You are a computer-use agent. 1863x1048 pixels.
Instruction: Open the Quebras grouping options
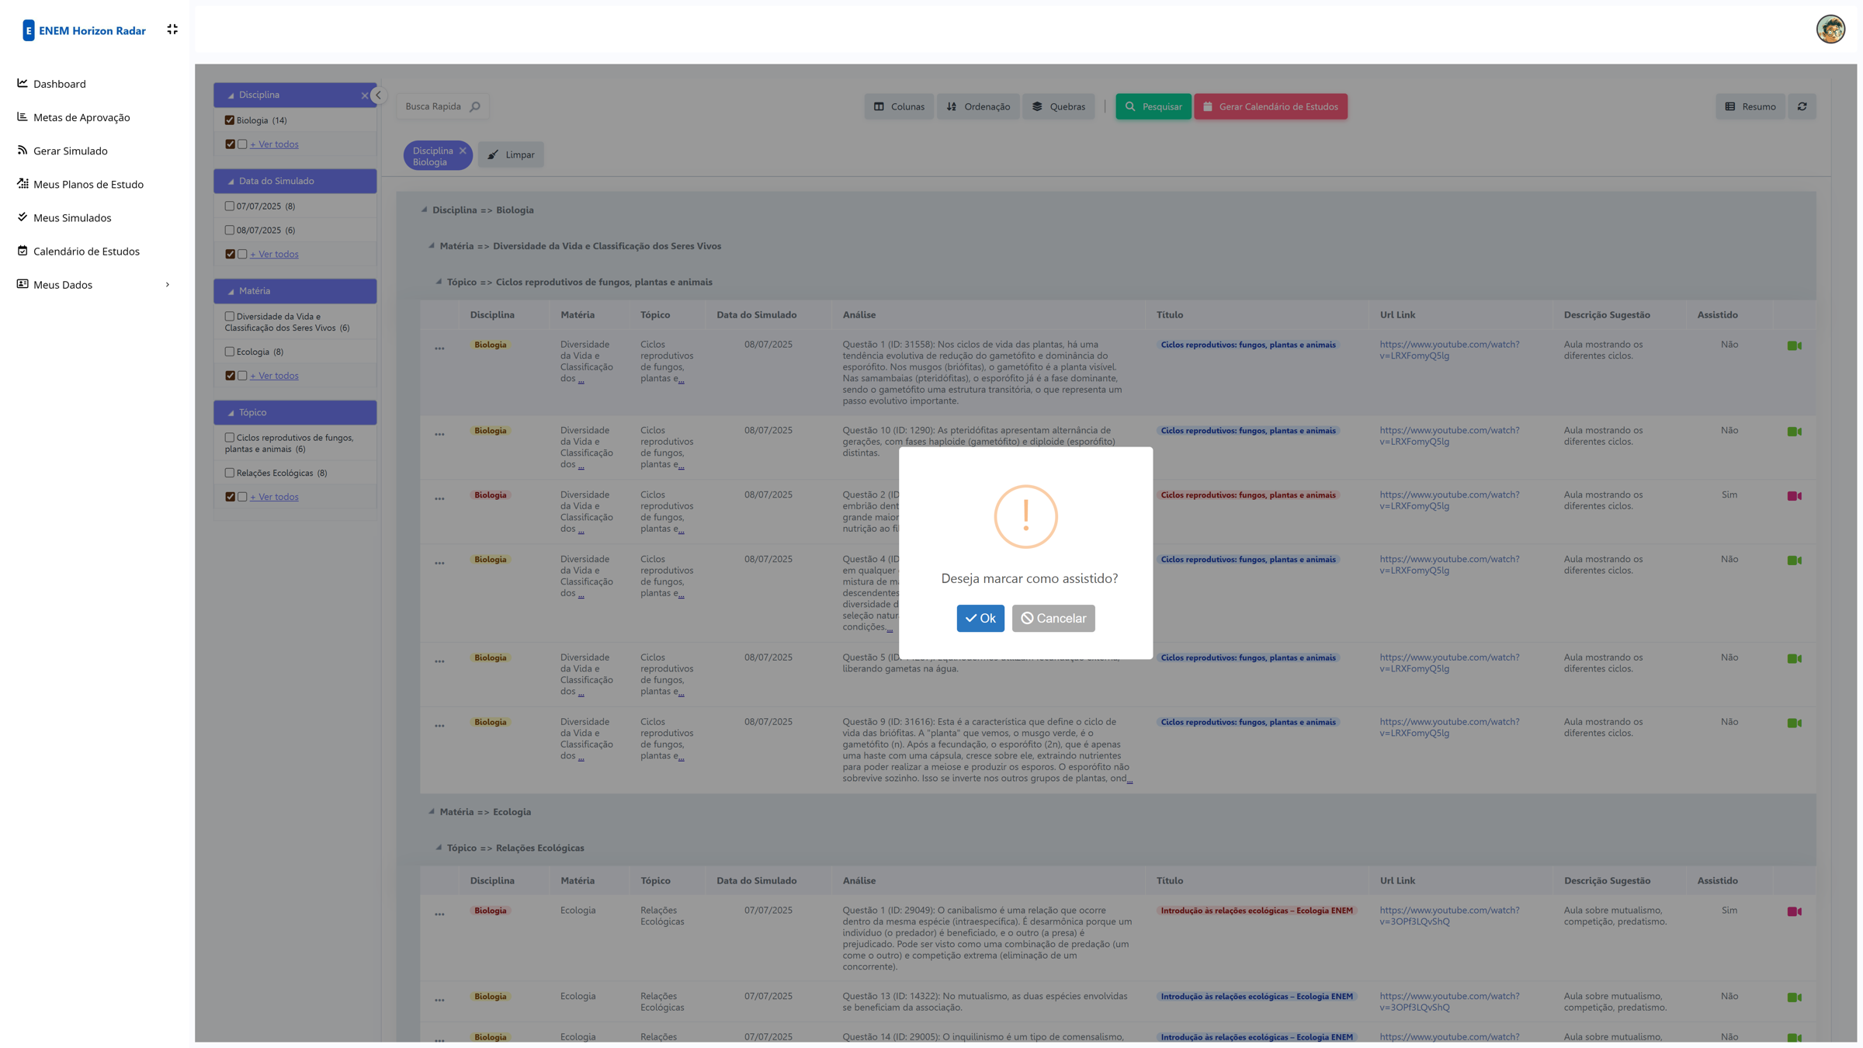(1059, 106)
